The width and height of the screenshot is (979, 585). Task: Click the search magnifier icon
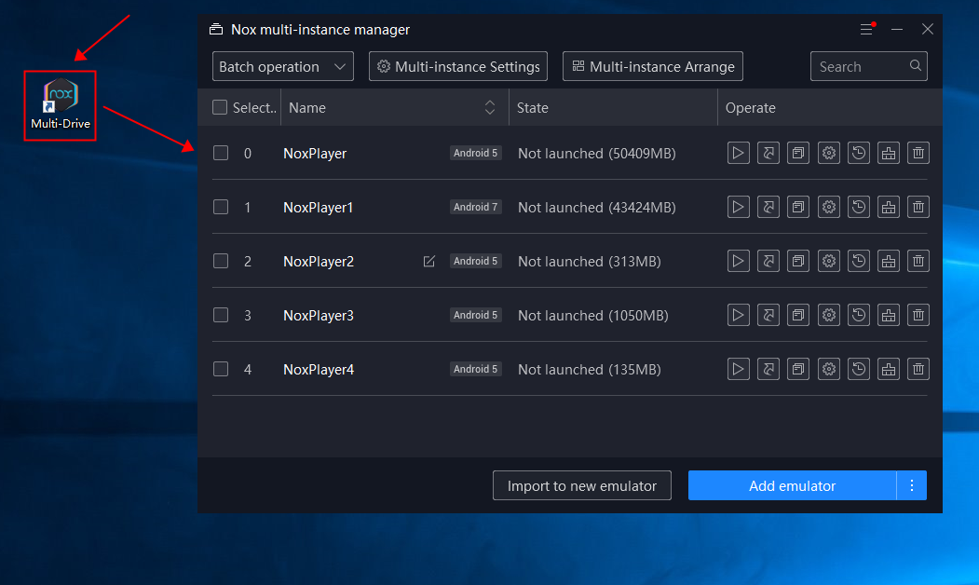pos(916,65)
